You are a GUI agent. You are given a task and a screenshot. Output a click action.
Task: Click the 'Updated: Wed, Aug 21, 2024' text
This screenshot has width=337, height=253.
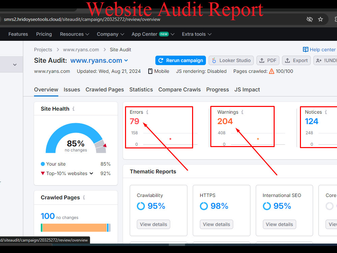[109, 71]
